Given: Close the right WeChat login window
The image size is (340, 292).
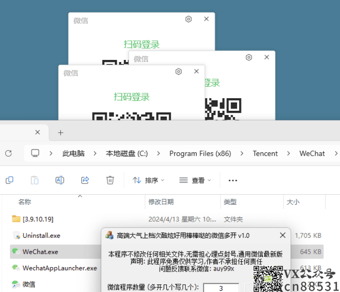Looking at the screenshot, I should (x=267, y=57).
